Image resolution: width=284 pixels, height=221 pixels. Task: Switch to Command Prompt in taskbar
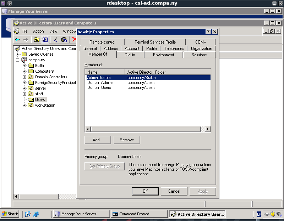point(138,214)
